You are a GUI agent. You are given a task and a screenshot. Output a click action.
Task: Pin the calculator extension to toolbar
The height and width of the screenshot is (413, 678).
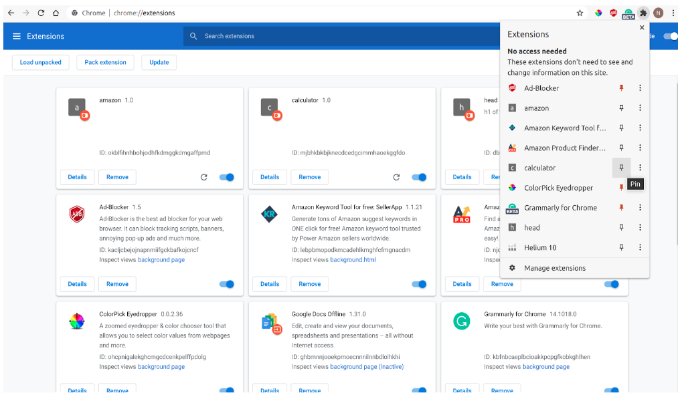[x=621, y=168]
